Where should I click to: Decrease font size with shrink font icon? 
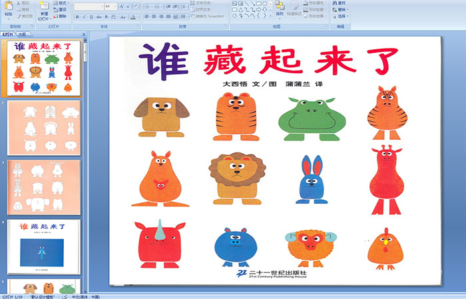pyautogui.click(x=128, y=6)
